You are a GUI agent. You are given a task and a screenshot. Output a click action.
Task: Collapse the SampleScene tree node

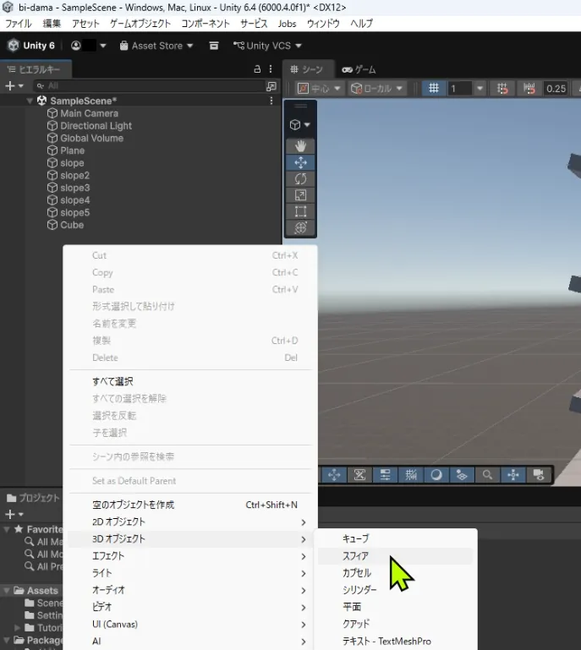(x=31, y=101)
